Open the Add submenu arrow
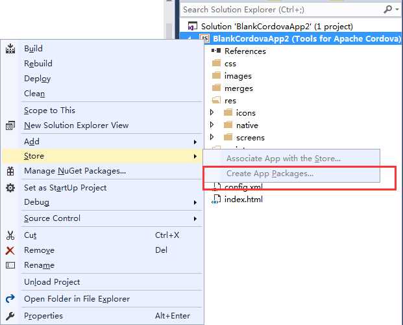 pyautogui.click(x=195, y=142)
